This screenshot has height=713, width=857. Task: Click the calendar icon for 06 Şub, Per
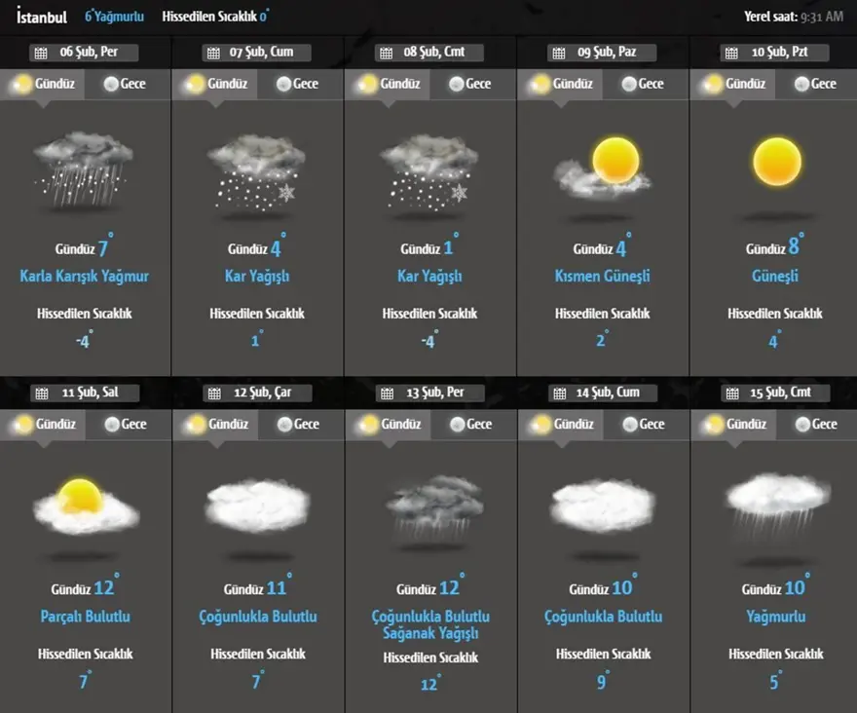(40, 53)
